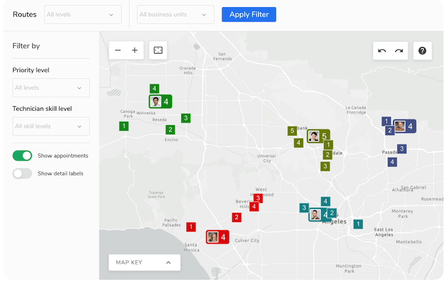The image size is (445, 281).
Task: Expand the Priority level dropdown
Action: (51, 88)
